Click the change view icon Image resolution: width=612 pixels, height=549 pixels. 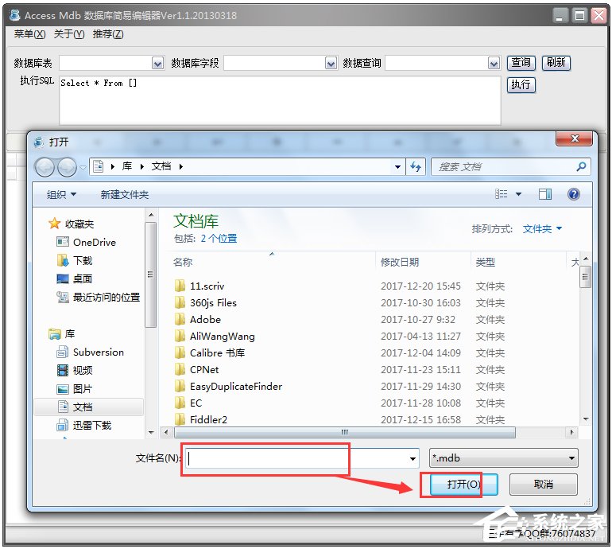tap(502, 194)
